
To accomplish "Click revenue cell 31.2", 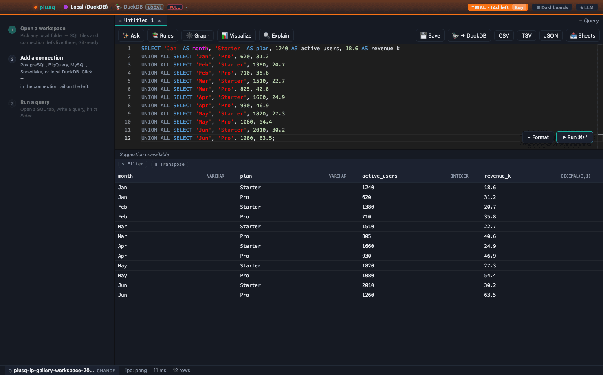I will pyautogui.click(x=542, y=197).
